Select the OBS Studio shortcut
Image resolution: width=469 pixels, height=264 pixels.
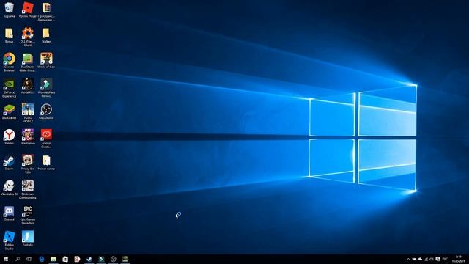point(46,112)
